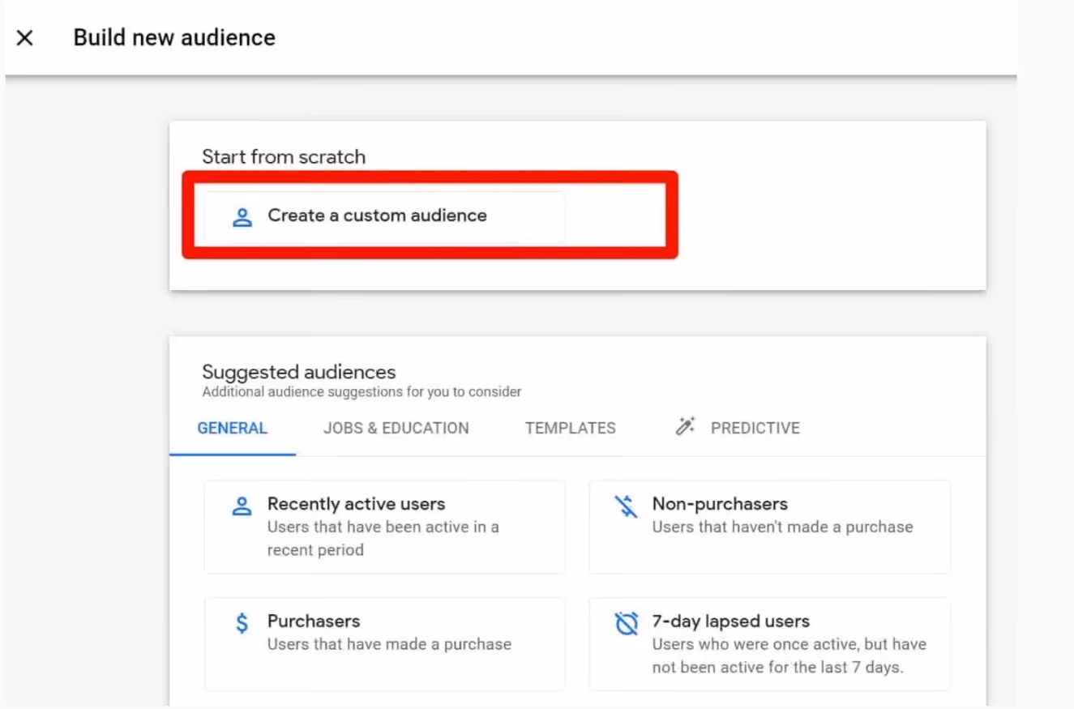Click the person icon beside Create a custom audience
The width and height of the screenshot is (1074, 709).
242,216
